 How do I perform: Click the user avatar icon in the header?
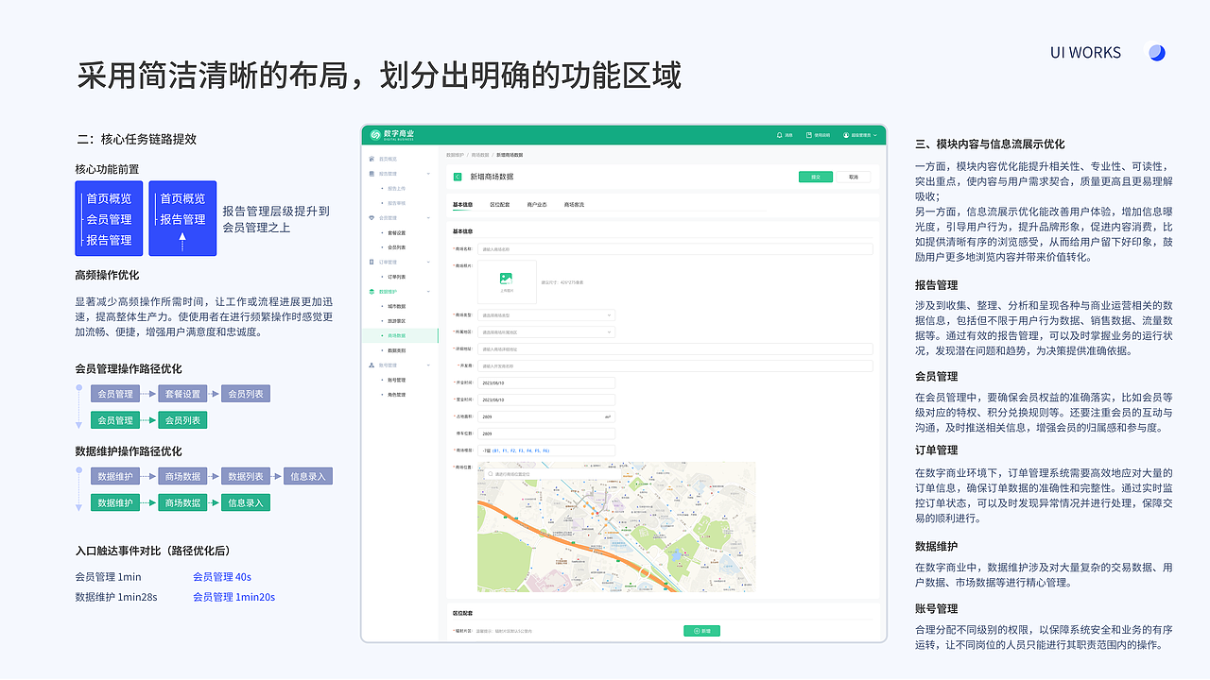coord(846,135)
